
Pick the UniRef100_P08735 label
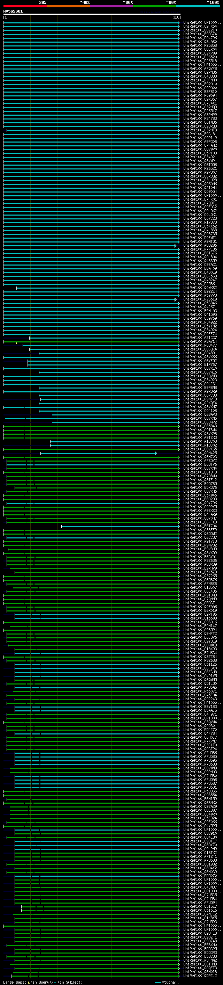point(200,234)
